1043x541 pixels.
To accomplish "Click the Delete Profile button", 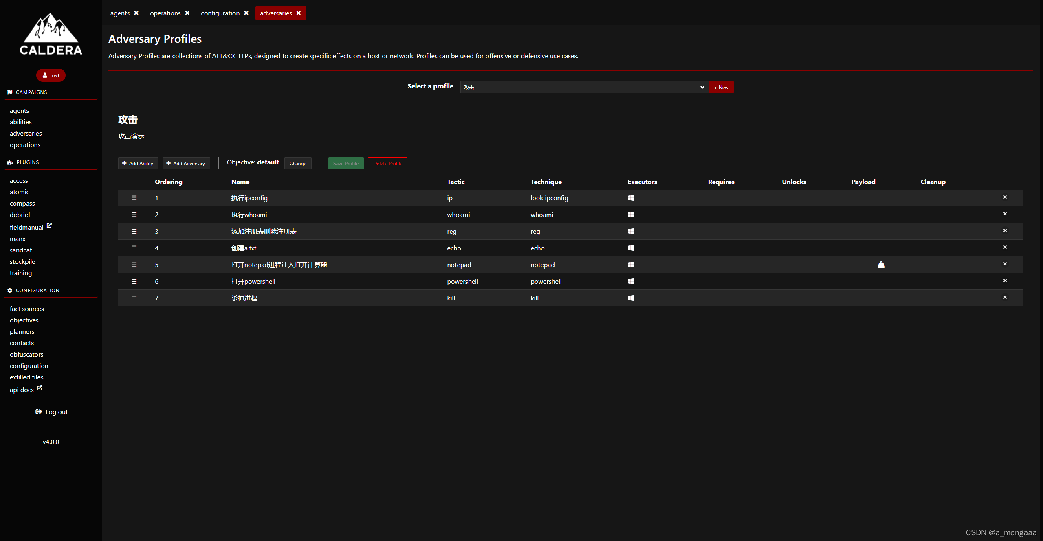I will (387, 163).
